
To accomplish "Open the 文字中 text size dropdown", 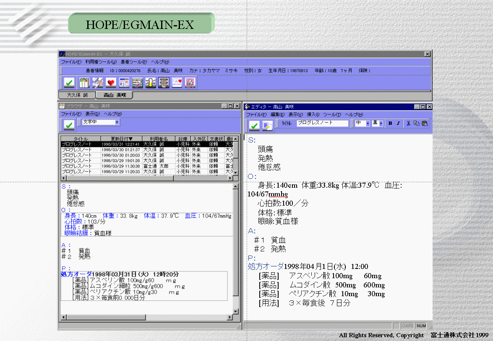I will 117,122.
